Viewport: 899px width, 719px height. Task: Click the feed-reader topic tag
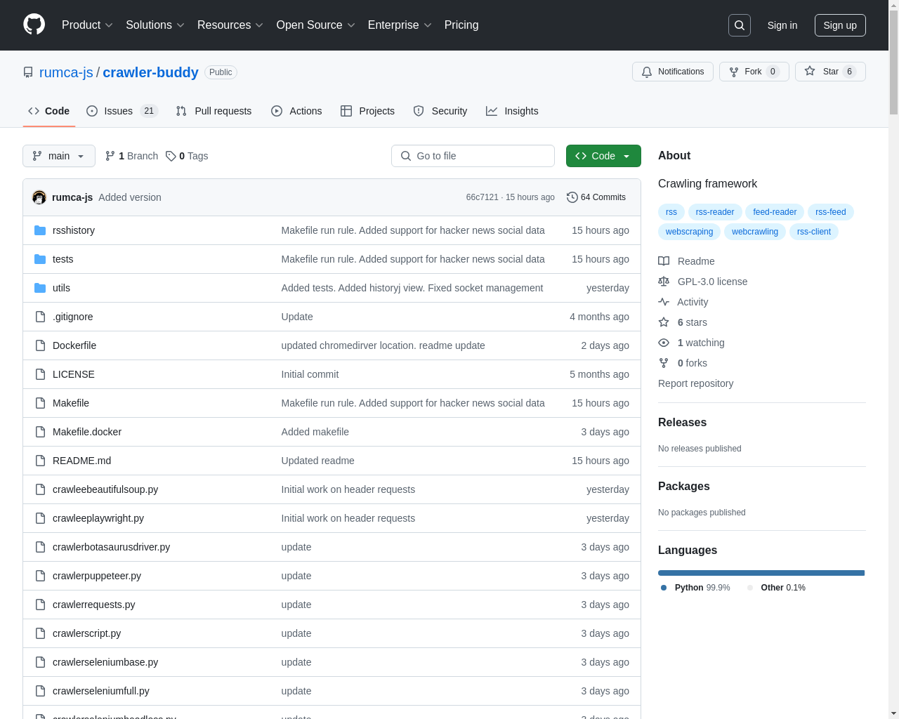pyautogui.click(x=775, y=212)
